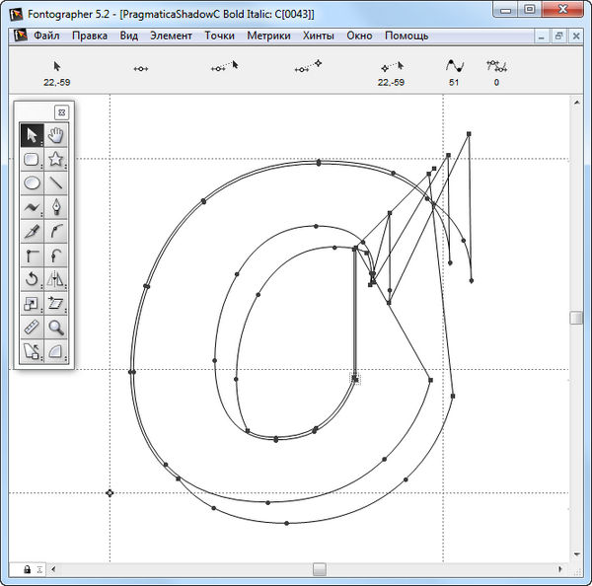Select the Measure ruler tool
This screenshot has width=592, height=586.
(x=32, y=328)
